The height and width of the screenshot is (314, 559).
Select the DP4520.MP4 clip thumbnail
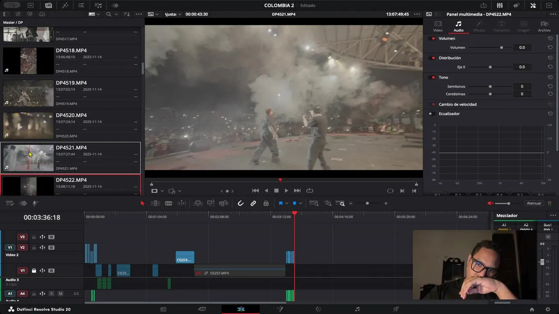28,126
